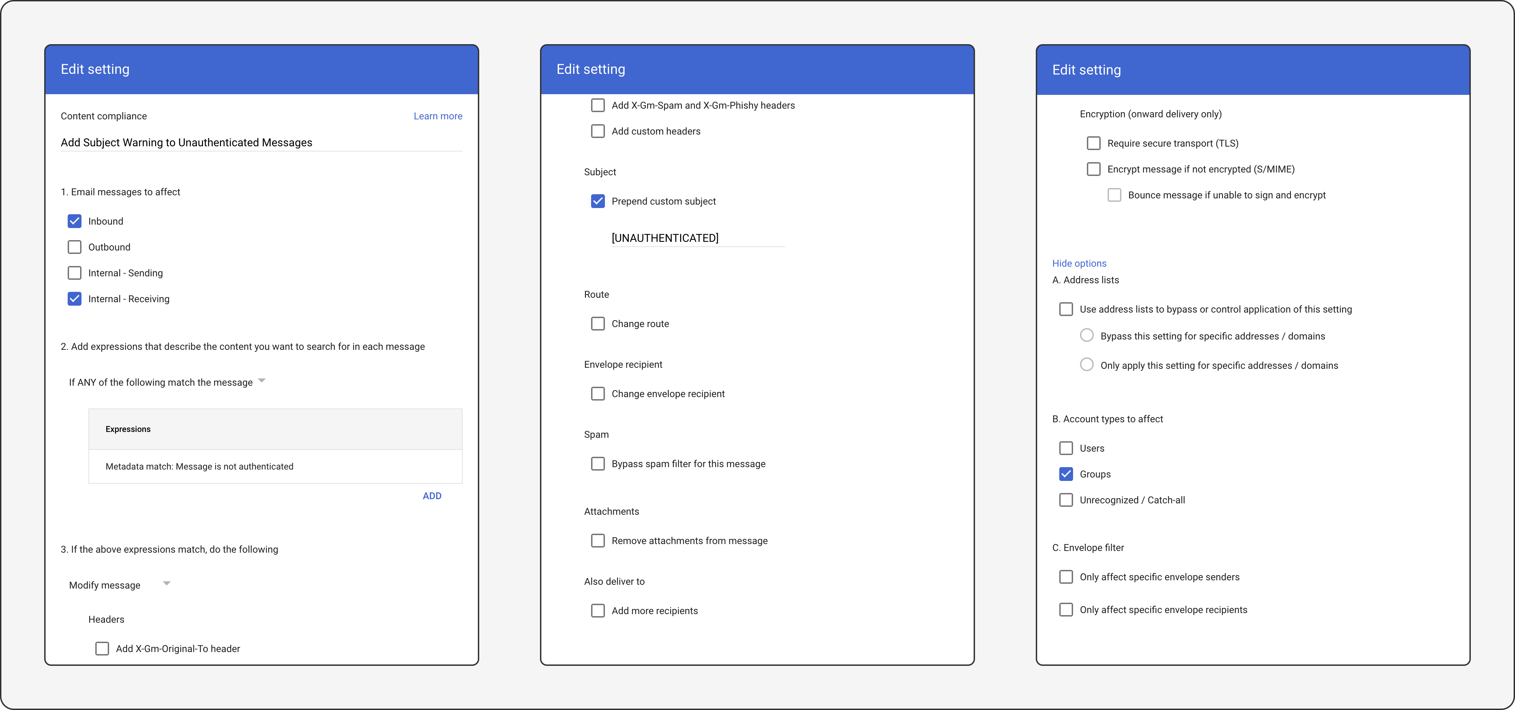Click the [UNAUTHENTICATED] subject text field
1515x710 pixels.
tap(698, 237)
